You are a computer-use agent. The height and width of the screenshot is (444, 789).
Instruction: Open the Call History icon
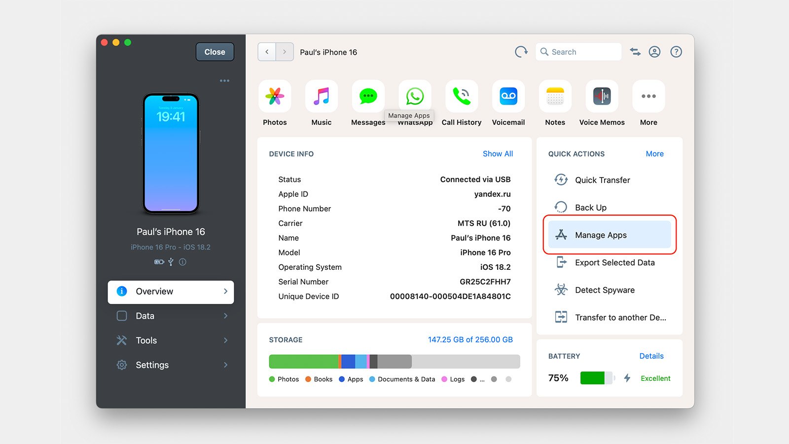pos(462,96)
